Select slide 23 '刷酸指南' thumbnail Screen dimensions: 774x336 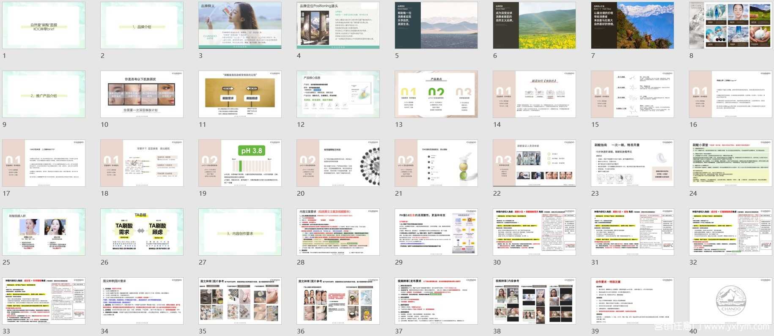pos(632,163)
